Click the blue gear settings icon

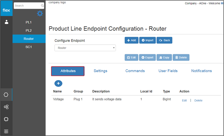click(40, 13)
